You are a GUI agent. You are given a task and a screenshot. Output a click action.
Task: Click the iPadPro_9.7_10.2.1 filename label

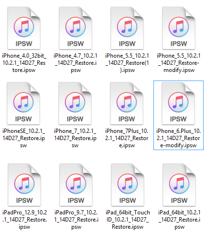[76, 220]
